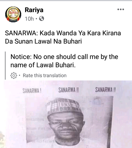This screenshot has height=148, width=132.
Task: Click the rightmost SANARWA!! heading in photo
Action: 105,90
